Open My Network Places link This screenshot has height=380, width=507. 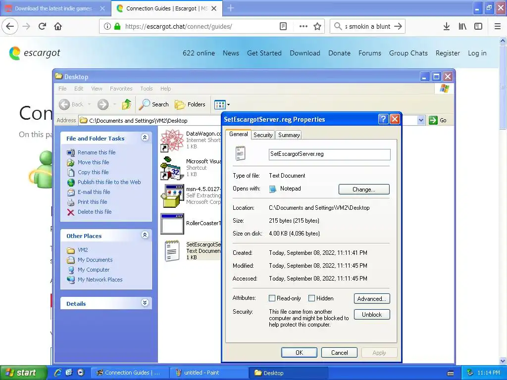pos(100,280)
